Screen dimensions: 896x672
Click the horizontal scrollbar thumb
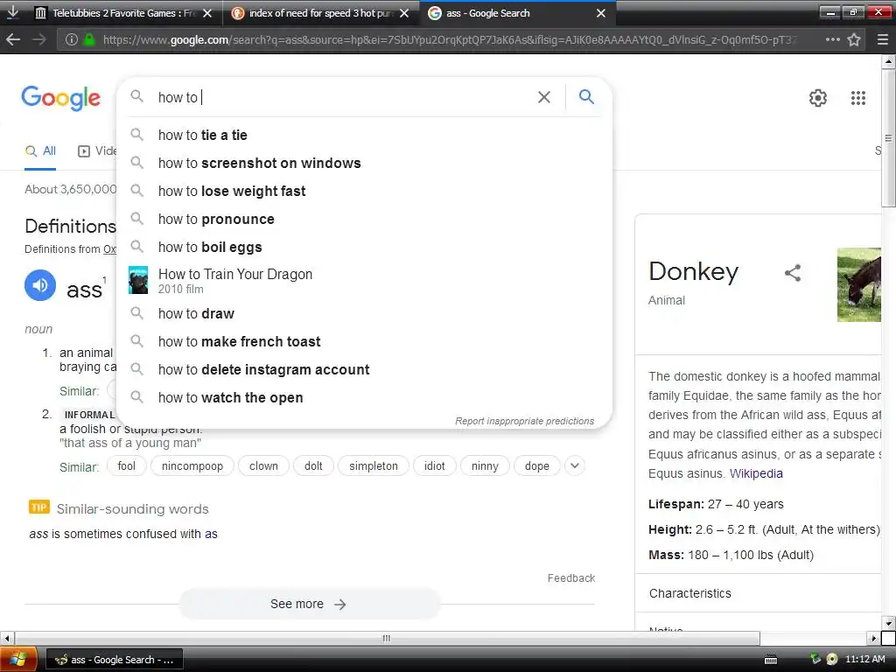click(387, 638)
